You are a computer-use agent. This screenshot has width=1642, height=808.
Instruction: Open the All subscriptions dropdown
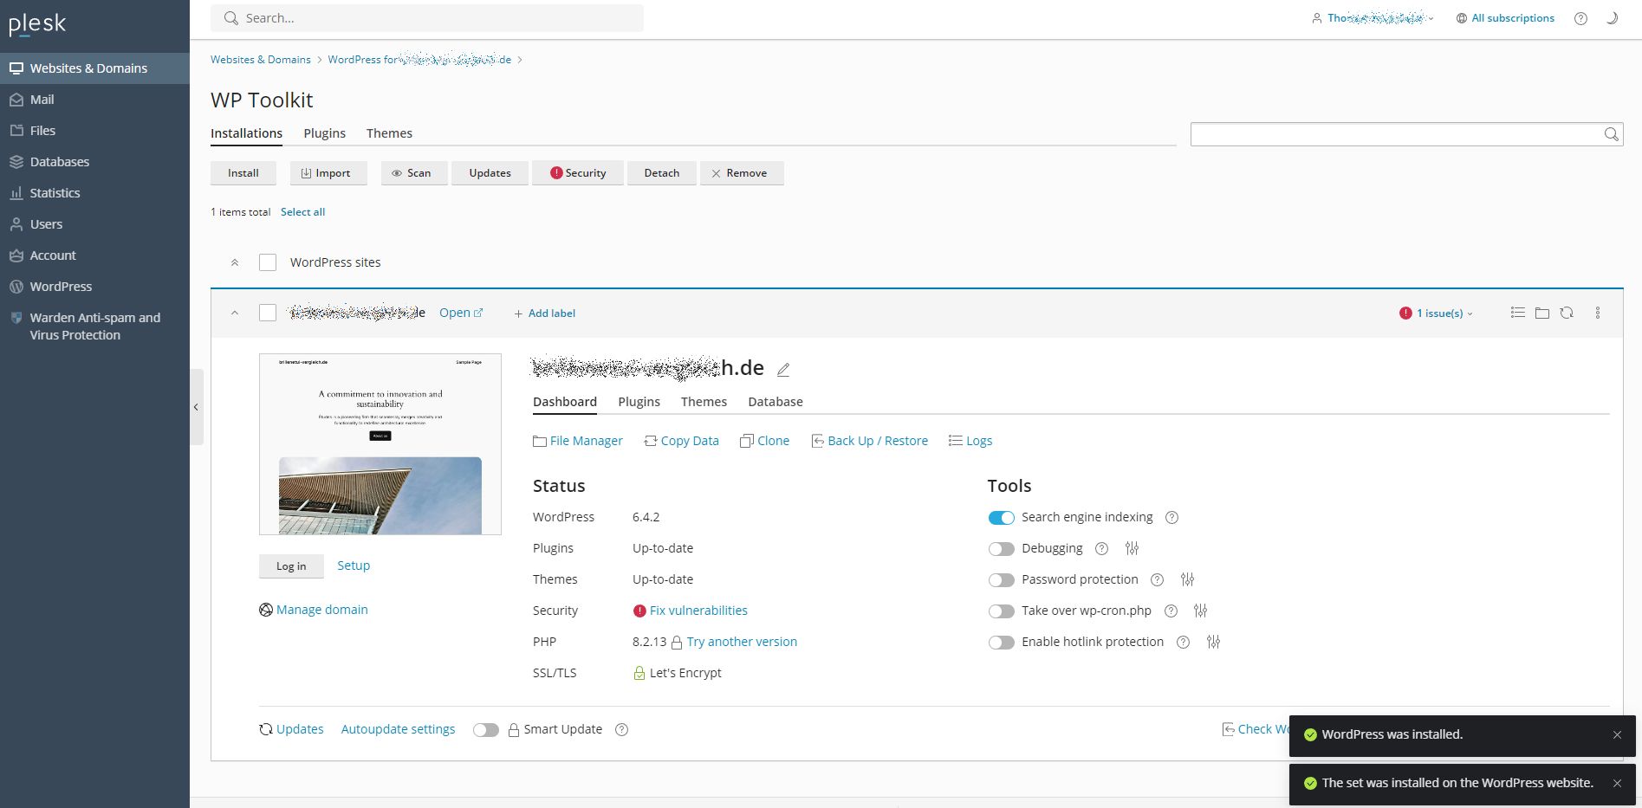coord(1506,18)
